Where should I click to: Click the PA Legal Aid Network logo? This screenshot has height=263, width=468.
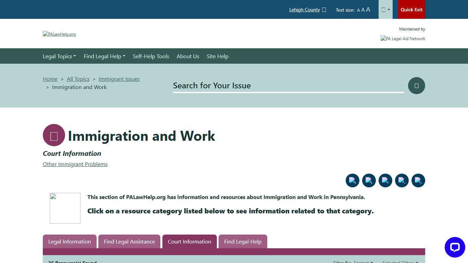(403, 38)
